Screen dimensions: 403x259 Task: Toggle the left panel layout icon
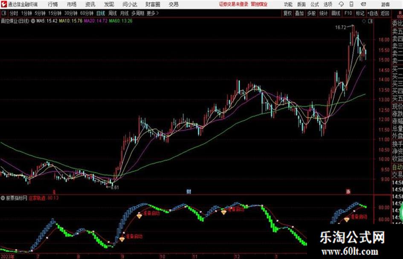pos(3,13)
